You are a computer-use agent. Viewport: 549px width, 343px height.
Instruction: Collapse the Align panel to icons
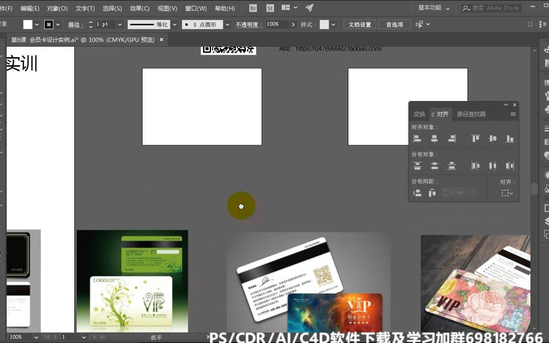click(x=506, y=104)
